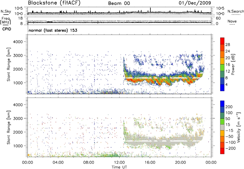Click the "4" Power colorbar label
Screen dimensions: 244x169
coord(226,84)
